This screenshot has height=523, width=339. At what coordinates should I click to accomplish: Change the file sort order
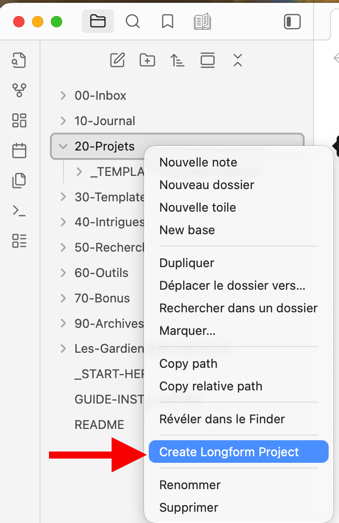[178, 60]
